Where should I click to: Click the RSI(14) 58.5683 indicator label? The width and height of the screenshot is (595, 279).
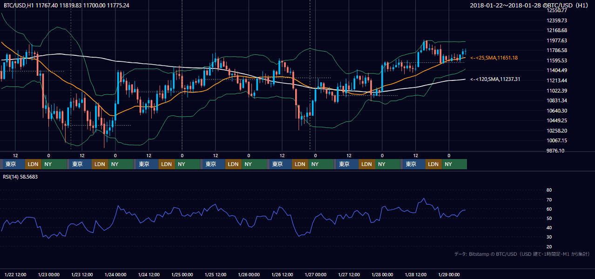20,177
